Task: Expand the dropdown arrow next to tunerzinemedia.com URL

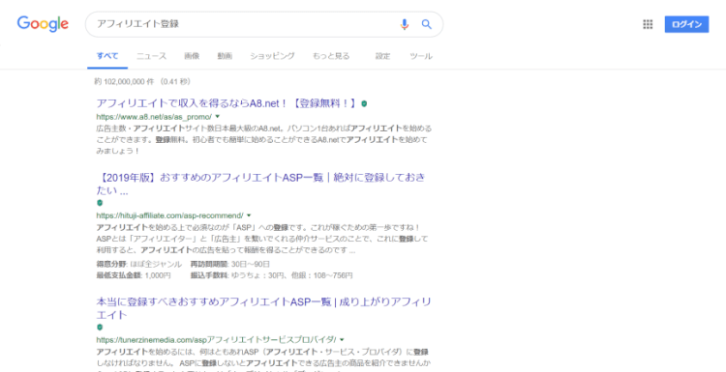Action: [x=342, y=340]
